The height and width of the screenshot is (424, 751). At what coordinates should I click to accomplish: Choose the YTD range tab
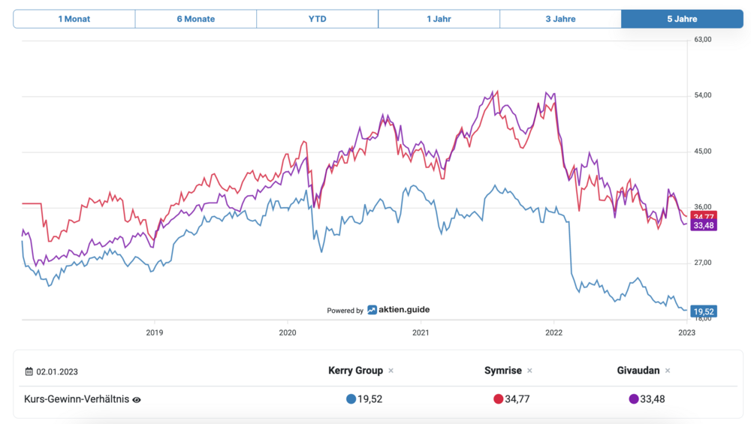point(317,19)
